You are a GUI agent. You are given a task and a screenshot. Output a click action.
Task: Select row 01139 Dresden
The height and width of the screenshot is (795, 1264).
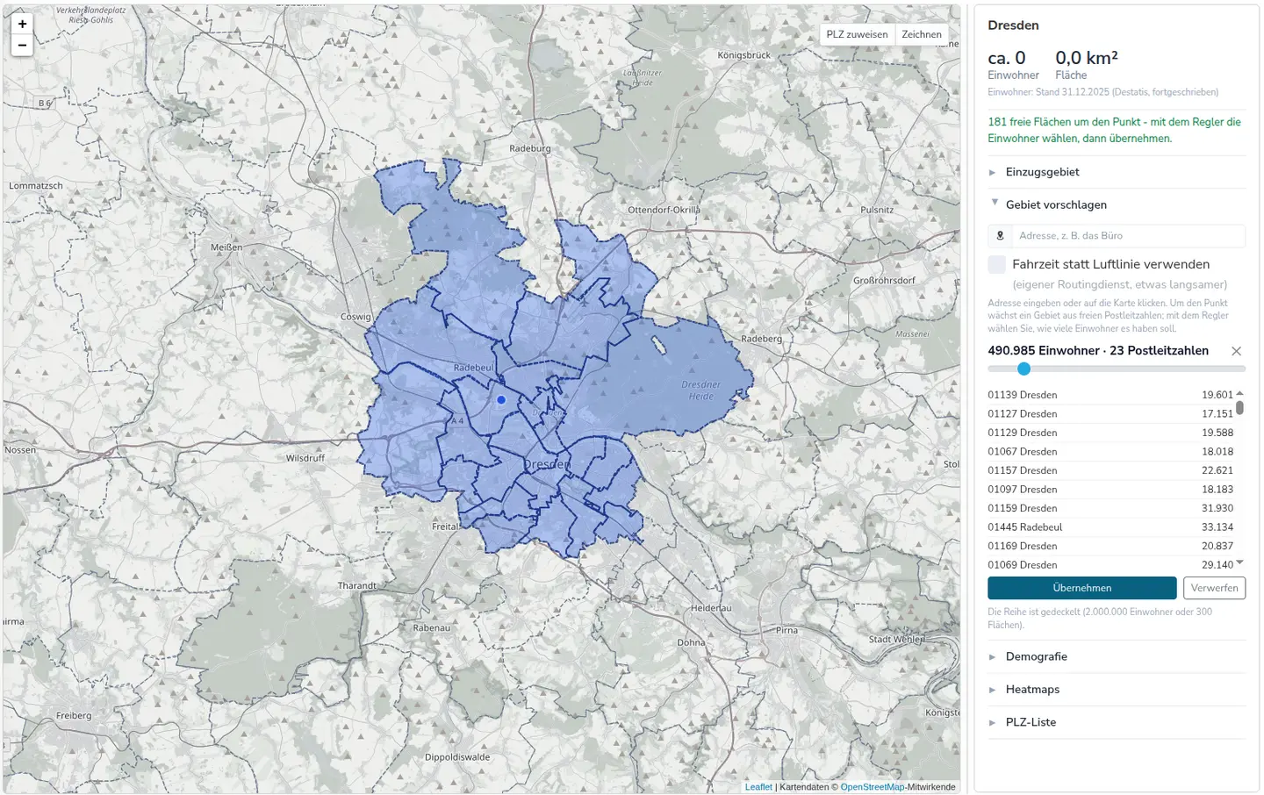(1110, 395)
